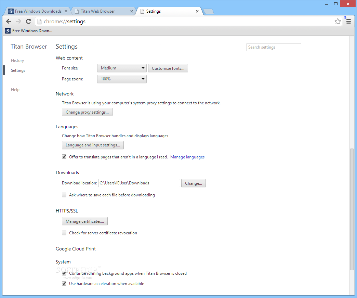The height and width of the screenshot is (298, 357).
Task: Select the Settings tab
Action: tap(169, 11)
